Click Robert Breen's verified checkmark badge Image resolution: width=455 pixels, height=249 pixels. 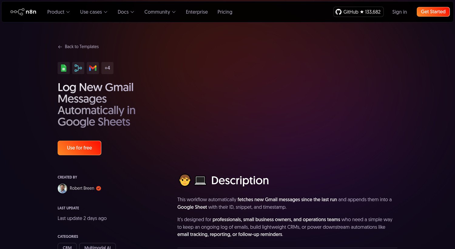tap(98, 188)
